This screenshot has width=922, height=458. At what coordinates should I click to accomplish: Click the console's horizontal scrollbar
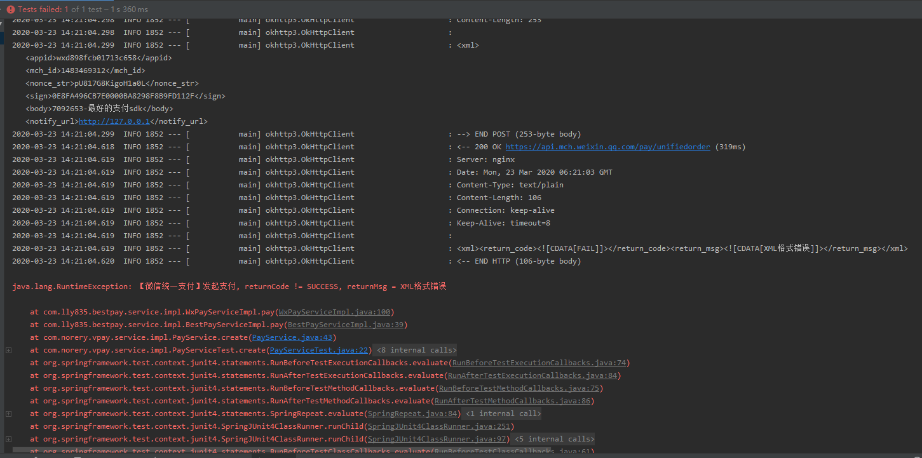click(x=281, y=450)
